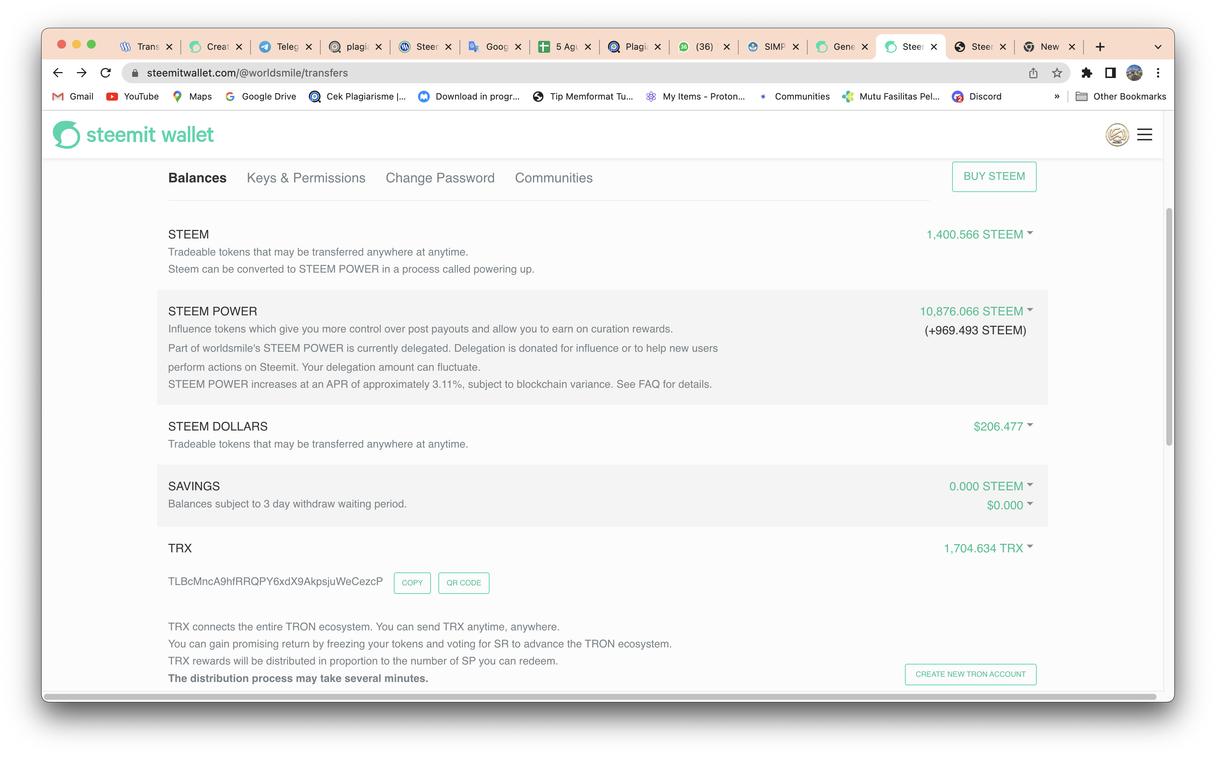Open the Communities bookmark link
This screenshot has height=757, width=1216.
(794, 97)
